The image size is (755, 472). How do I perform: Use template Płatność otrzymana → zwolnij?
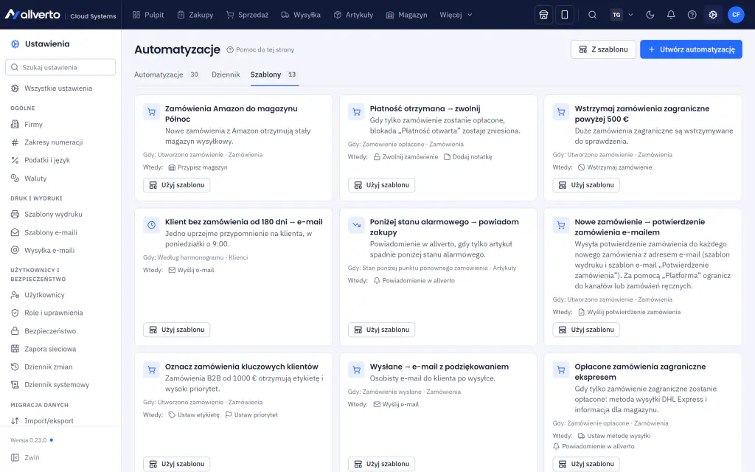click(381, 185)
